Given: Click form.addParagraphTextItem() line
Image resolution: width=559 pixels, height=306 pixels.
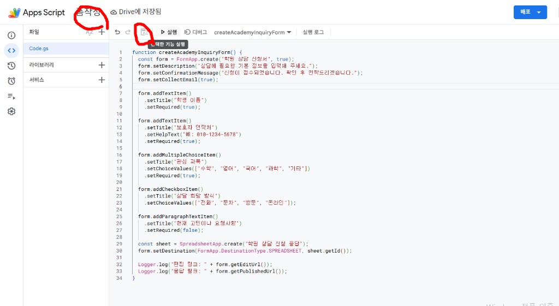Looking at the screenshot, I should click(x=178, y=217).
